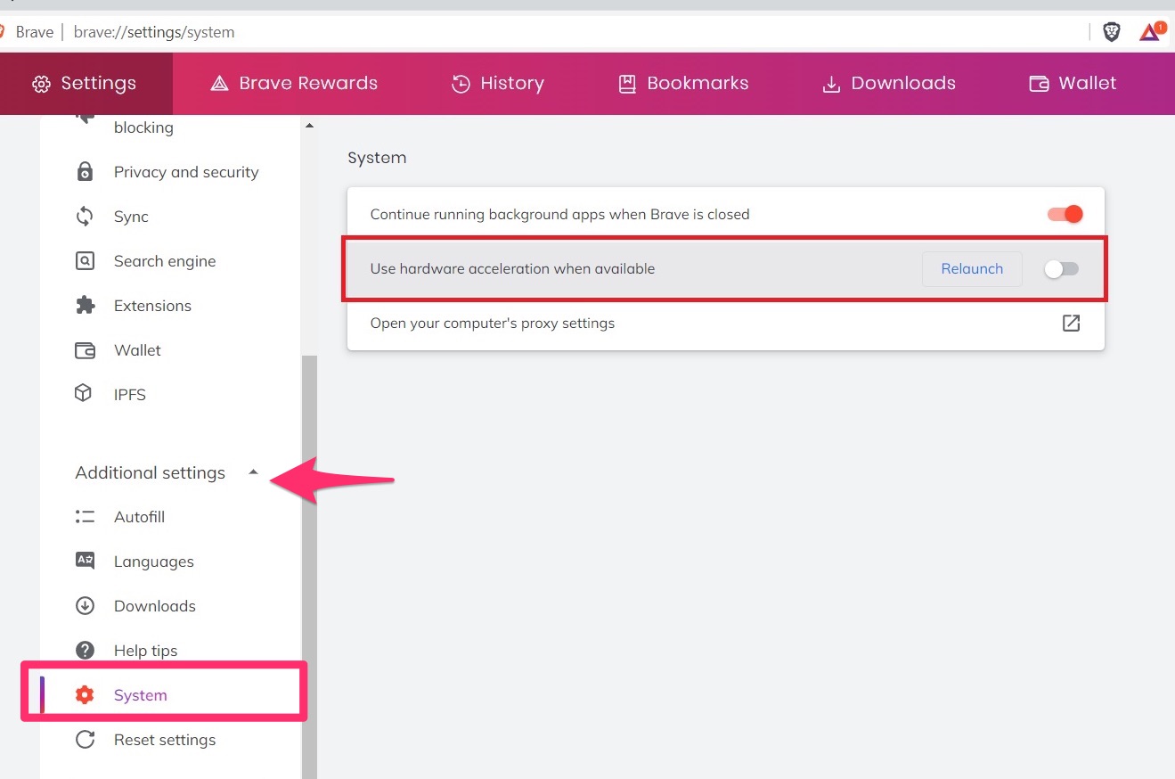This screenshot has height=779, width=1175.
Task: Switch to the History tab
Action: (x=497, y=84)
